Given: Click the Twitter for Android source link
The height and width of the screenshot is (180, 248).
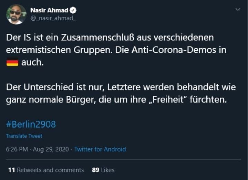Looking at the screenshot, I should click(x=100, y=149).
